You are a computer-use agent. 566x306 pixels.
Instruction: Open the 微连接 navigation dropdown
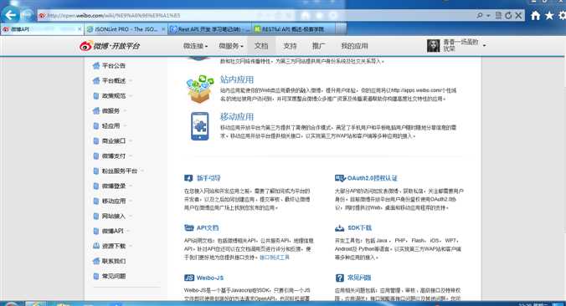pyautogui.click(x=195, y=46)
